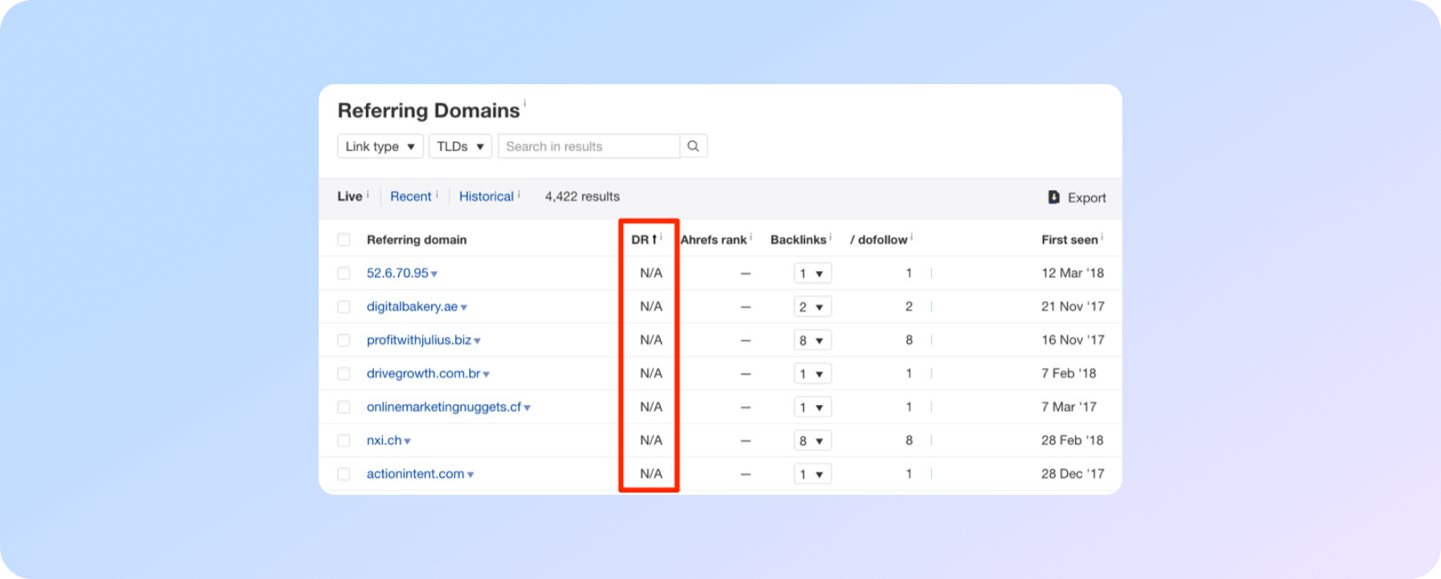Switch to the Historical tab
This screenshot has height=579, width=1441.
click(x=486, y=196)
